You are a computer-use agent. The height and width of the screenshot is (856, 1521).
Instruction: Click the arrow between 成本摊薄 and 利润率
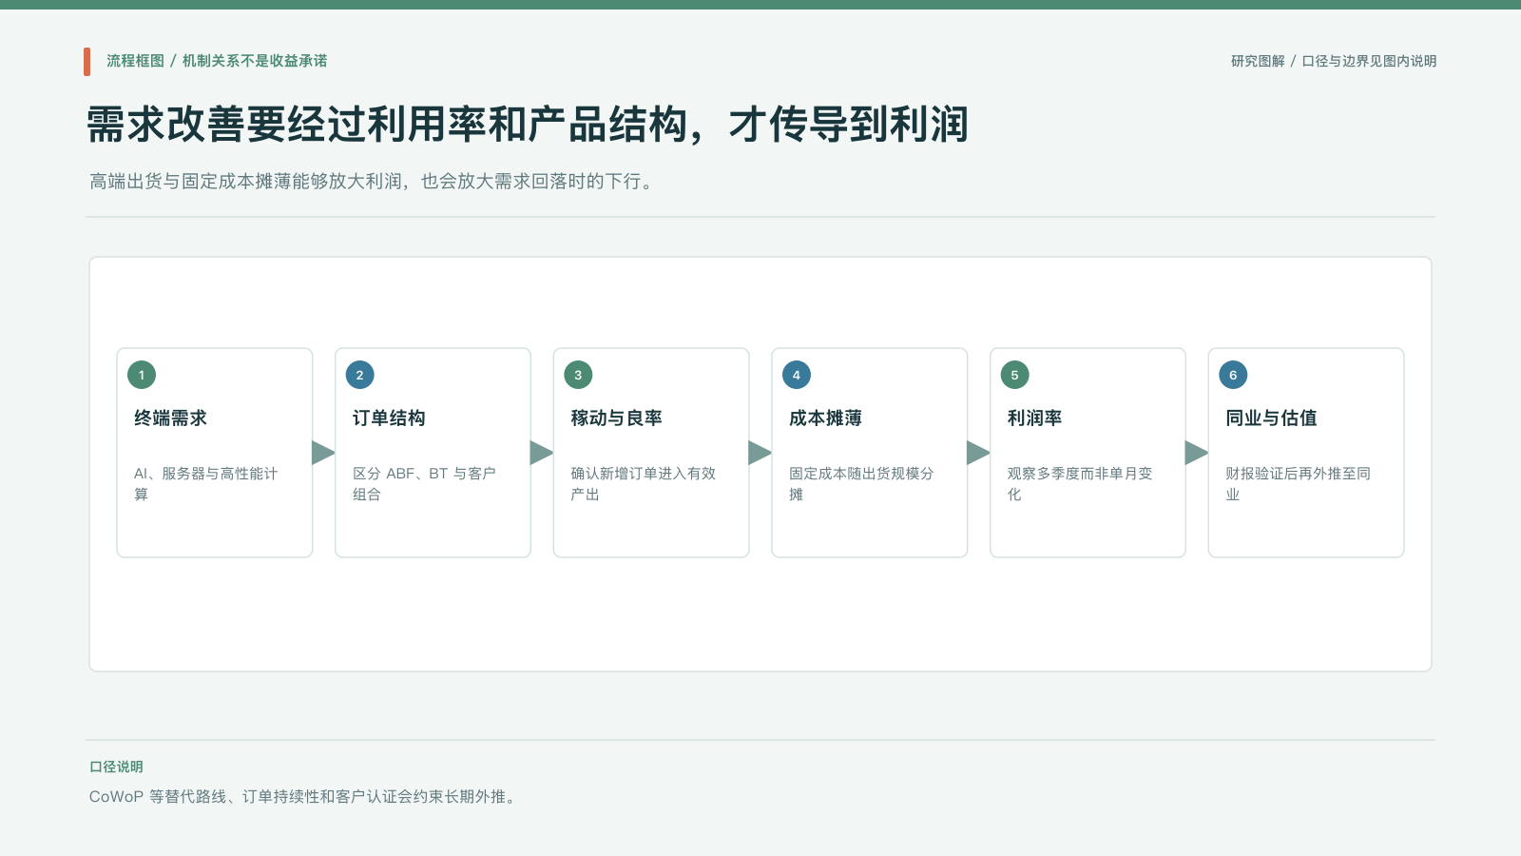click(978, 453)
